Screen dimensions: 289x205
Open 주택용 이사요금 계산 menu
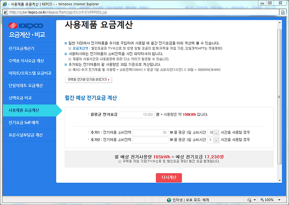coord(26,61)
